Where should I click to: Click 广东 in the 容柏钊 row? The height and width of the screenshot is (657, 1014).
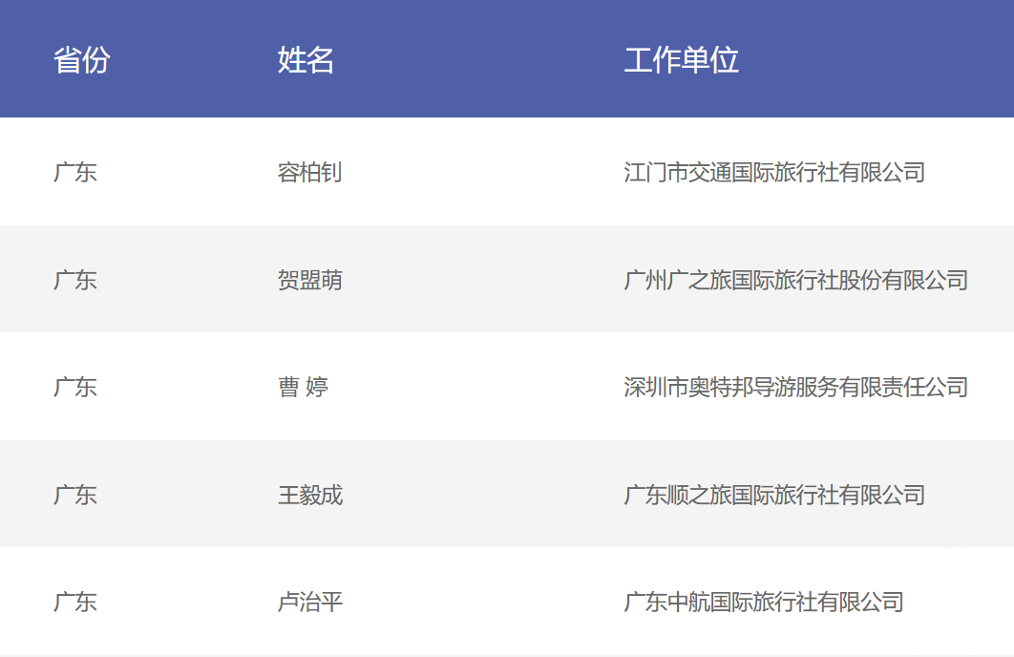(x=75, y=172)
